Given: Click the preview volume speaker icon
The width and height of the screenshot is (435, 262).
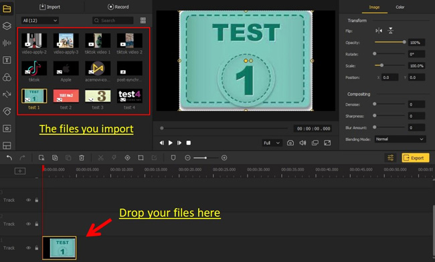Looking at the screenshot, I should click(302, 143).
